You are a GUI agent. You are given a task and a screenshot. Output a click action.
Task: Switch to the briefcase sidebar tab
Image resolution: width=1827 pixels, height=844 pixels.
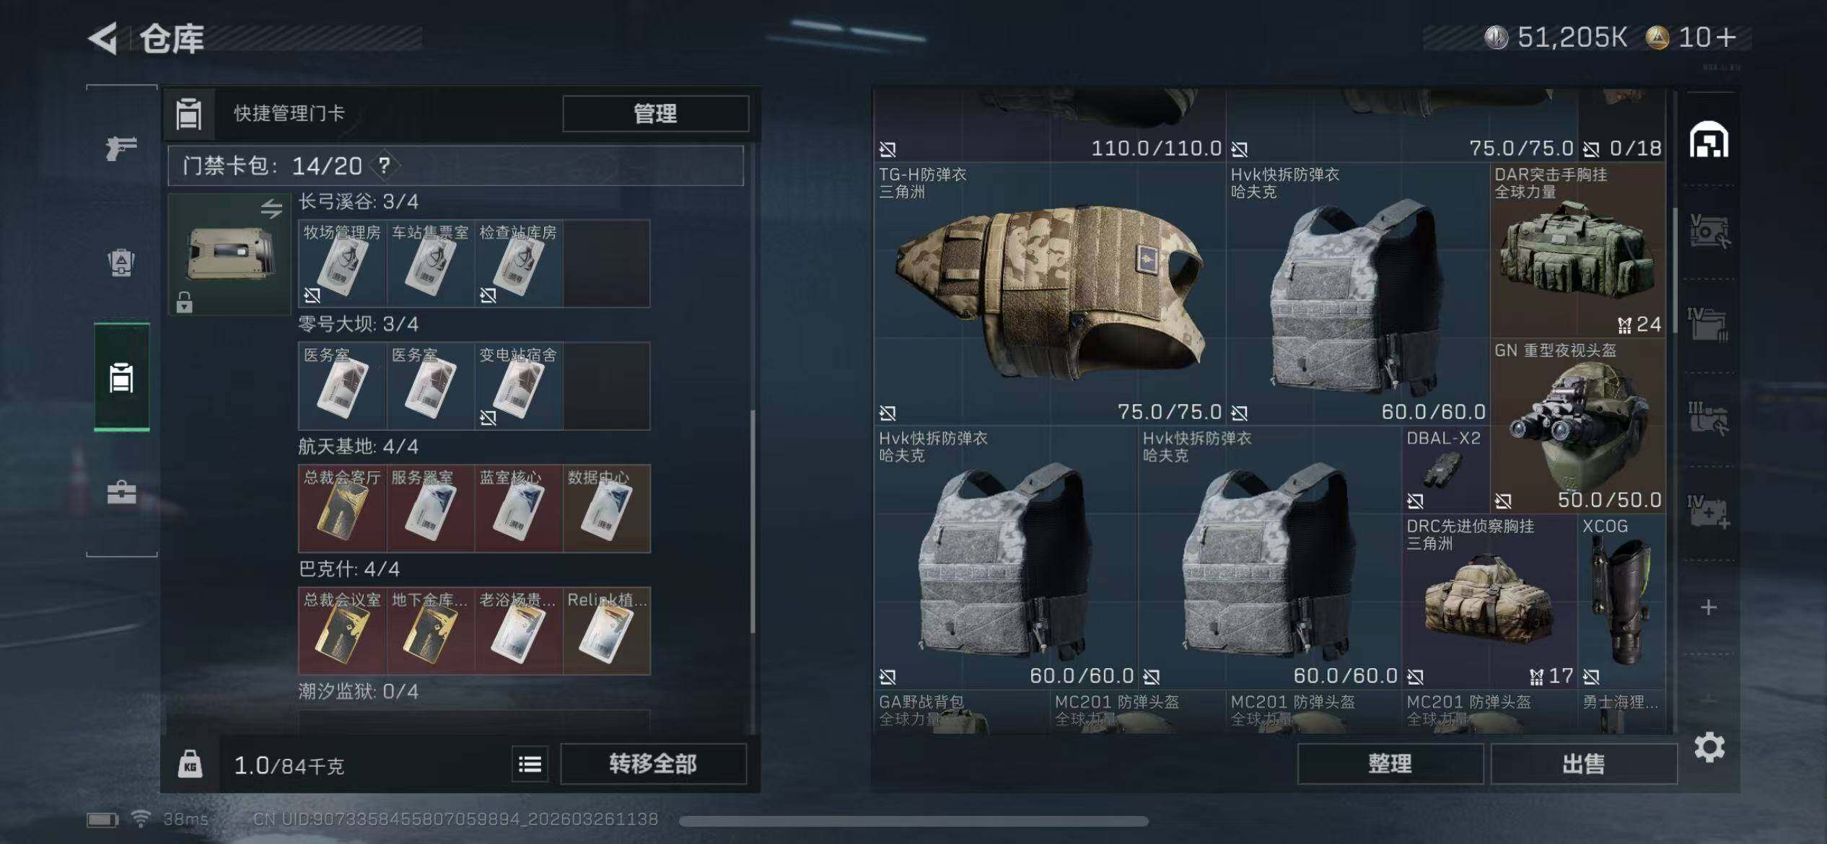tap(121, 493)
